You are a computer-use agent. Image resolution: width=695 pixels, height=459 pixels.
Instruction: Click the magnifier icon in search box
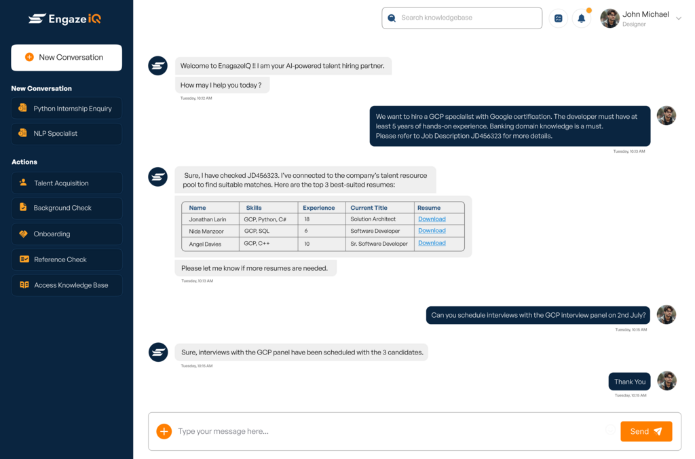click(x=392, y=18)
